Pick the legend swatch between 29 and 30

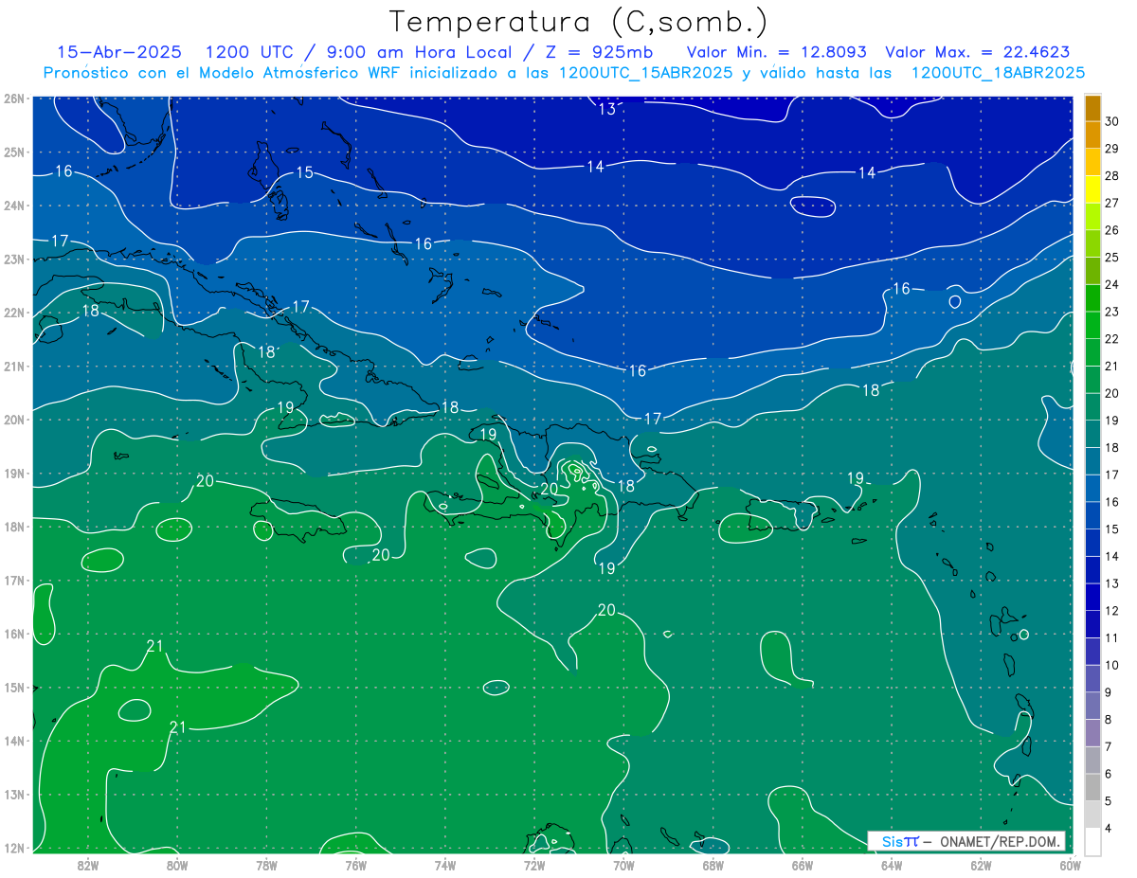click(1092, 134)
